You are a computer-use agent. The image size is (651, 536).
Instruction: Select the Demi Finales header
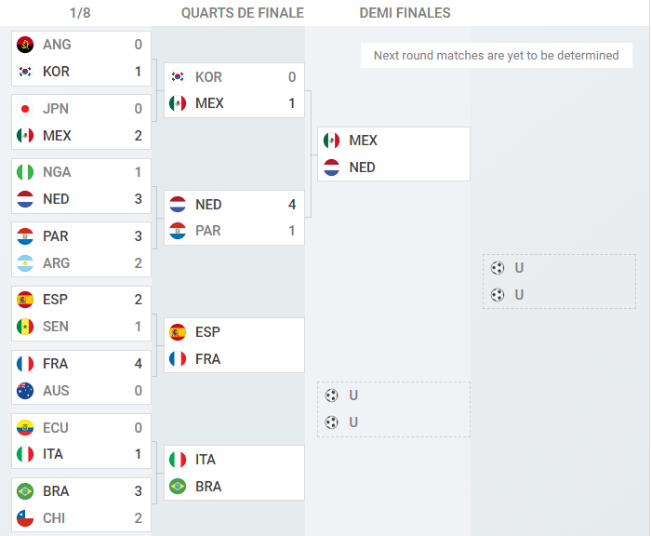tap(405, 13)
